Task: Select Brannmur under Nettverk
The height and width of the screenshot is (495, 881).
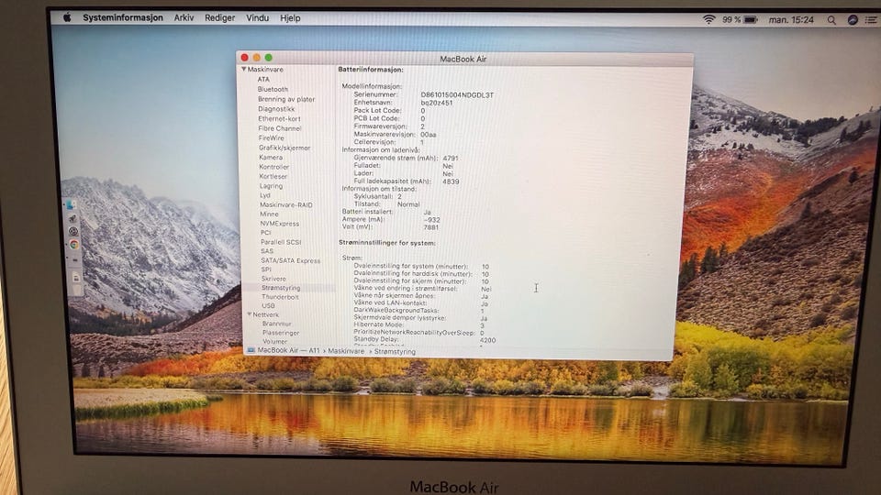Action: [x=277, y=324]
